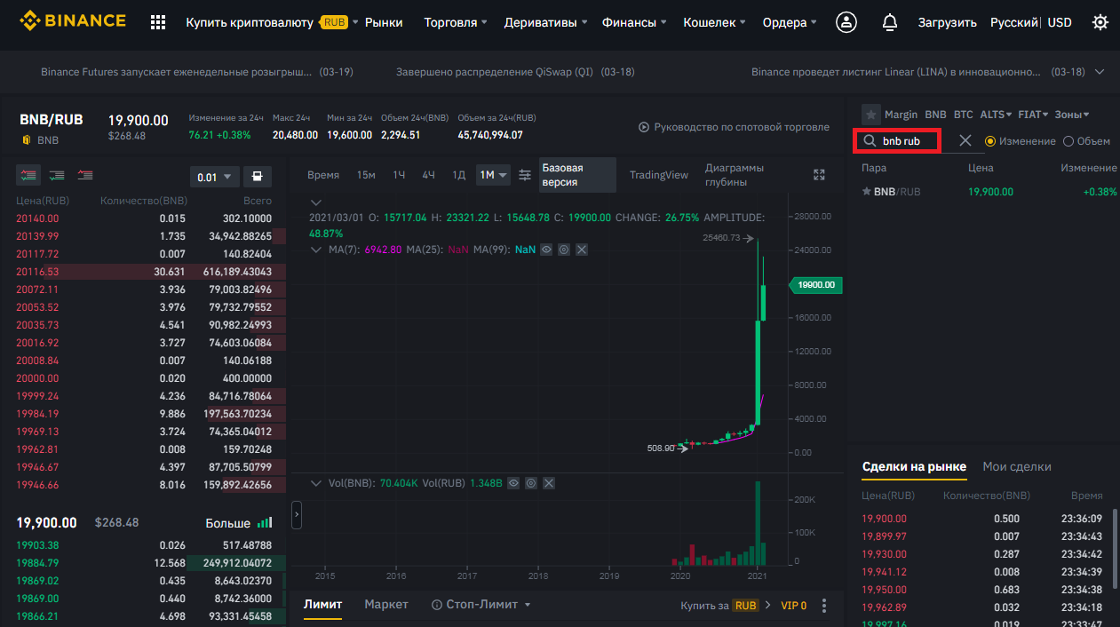The image size is (1120, 627).
Task: Show buy orders only order book view
Action: click(57, 176)
